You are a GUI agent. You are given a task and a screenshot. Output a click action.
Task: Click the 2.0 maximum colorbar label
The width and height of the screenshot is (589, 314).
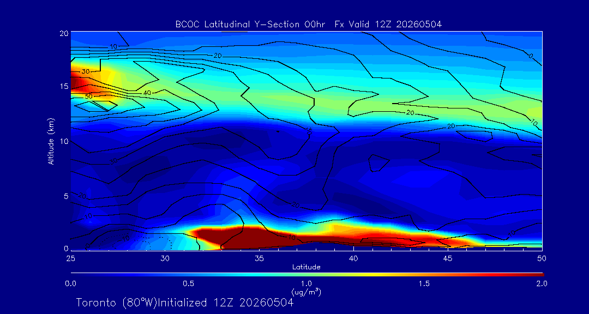click(542, 283)
